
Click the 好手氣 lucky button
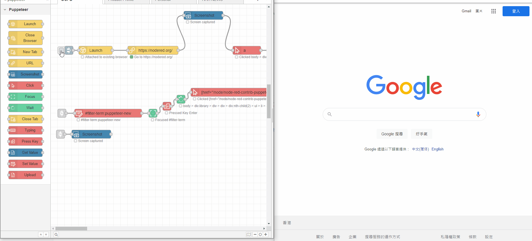coord(422,134)
